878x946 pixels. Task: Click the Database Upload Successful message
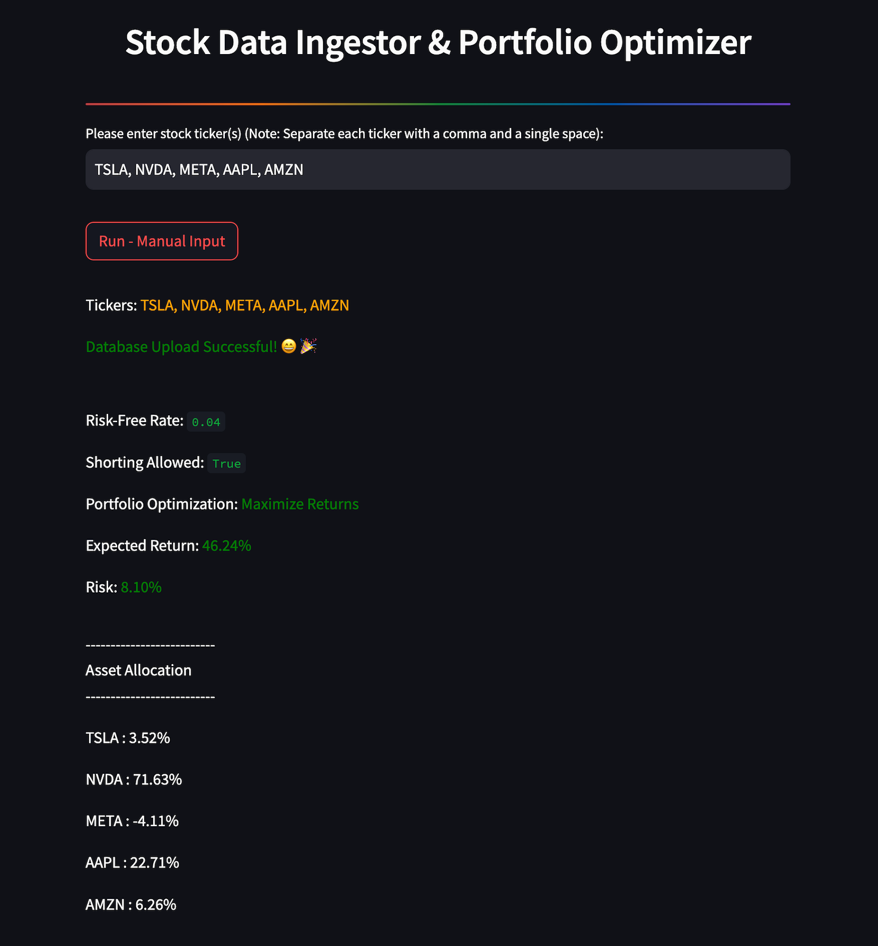click(x=181, y=347)
